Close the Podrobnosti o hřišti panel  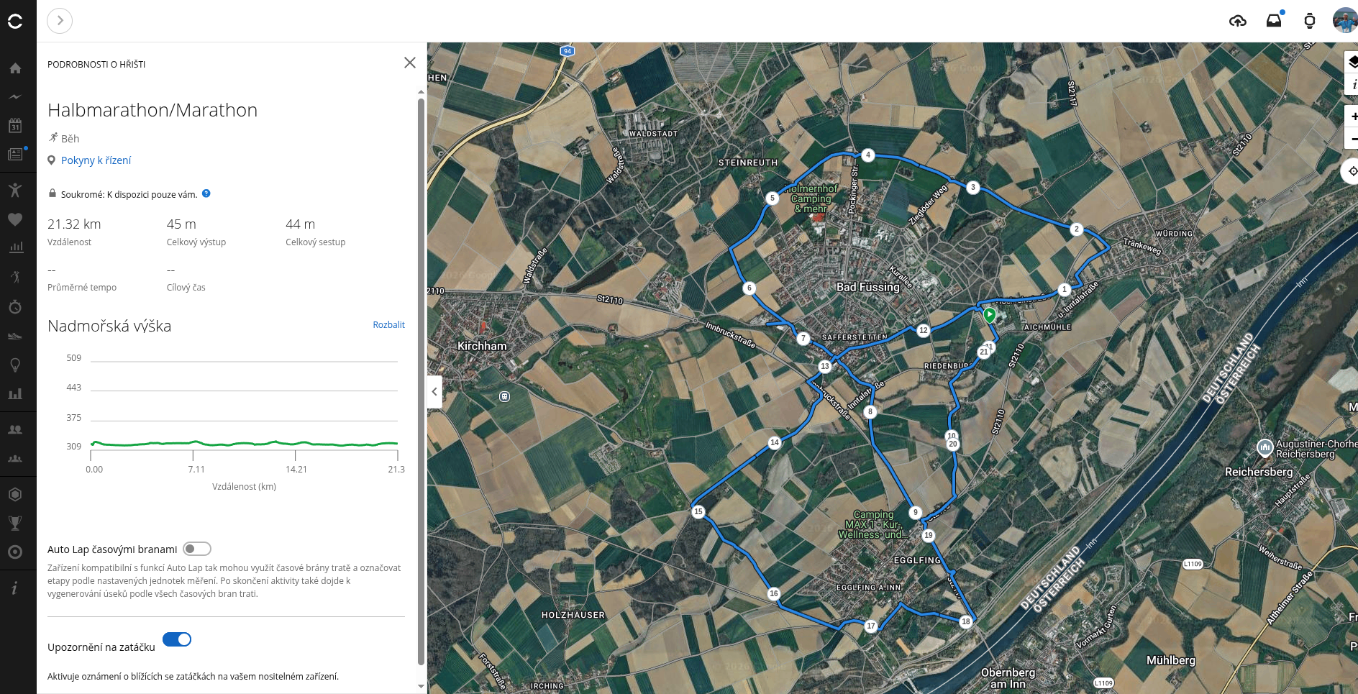coord(410,63)
